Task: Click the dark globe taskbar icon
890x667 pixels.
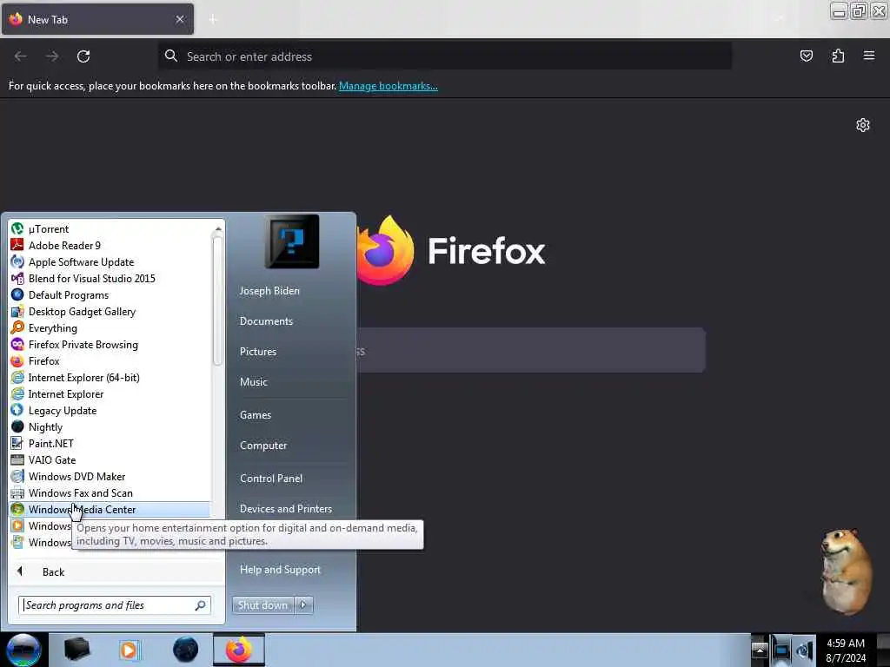Action: click(x=185, y=650)
